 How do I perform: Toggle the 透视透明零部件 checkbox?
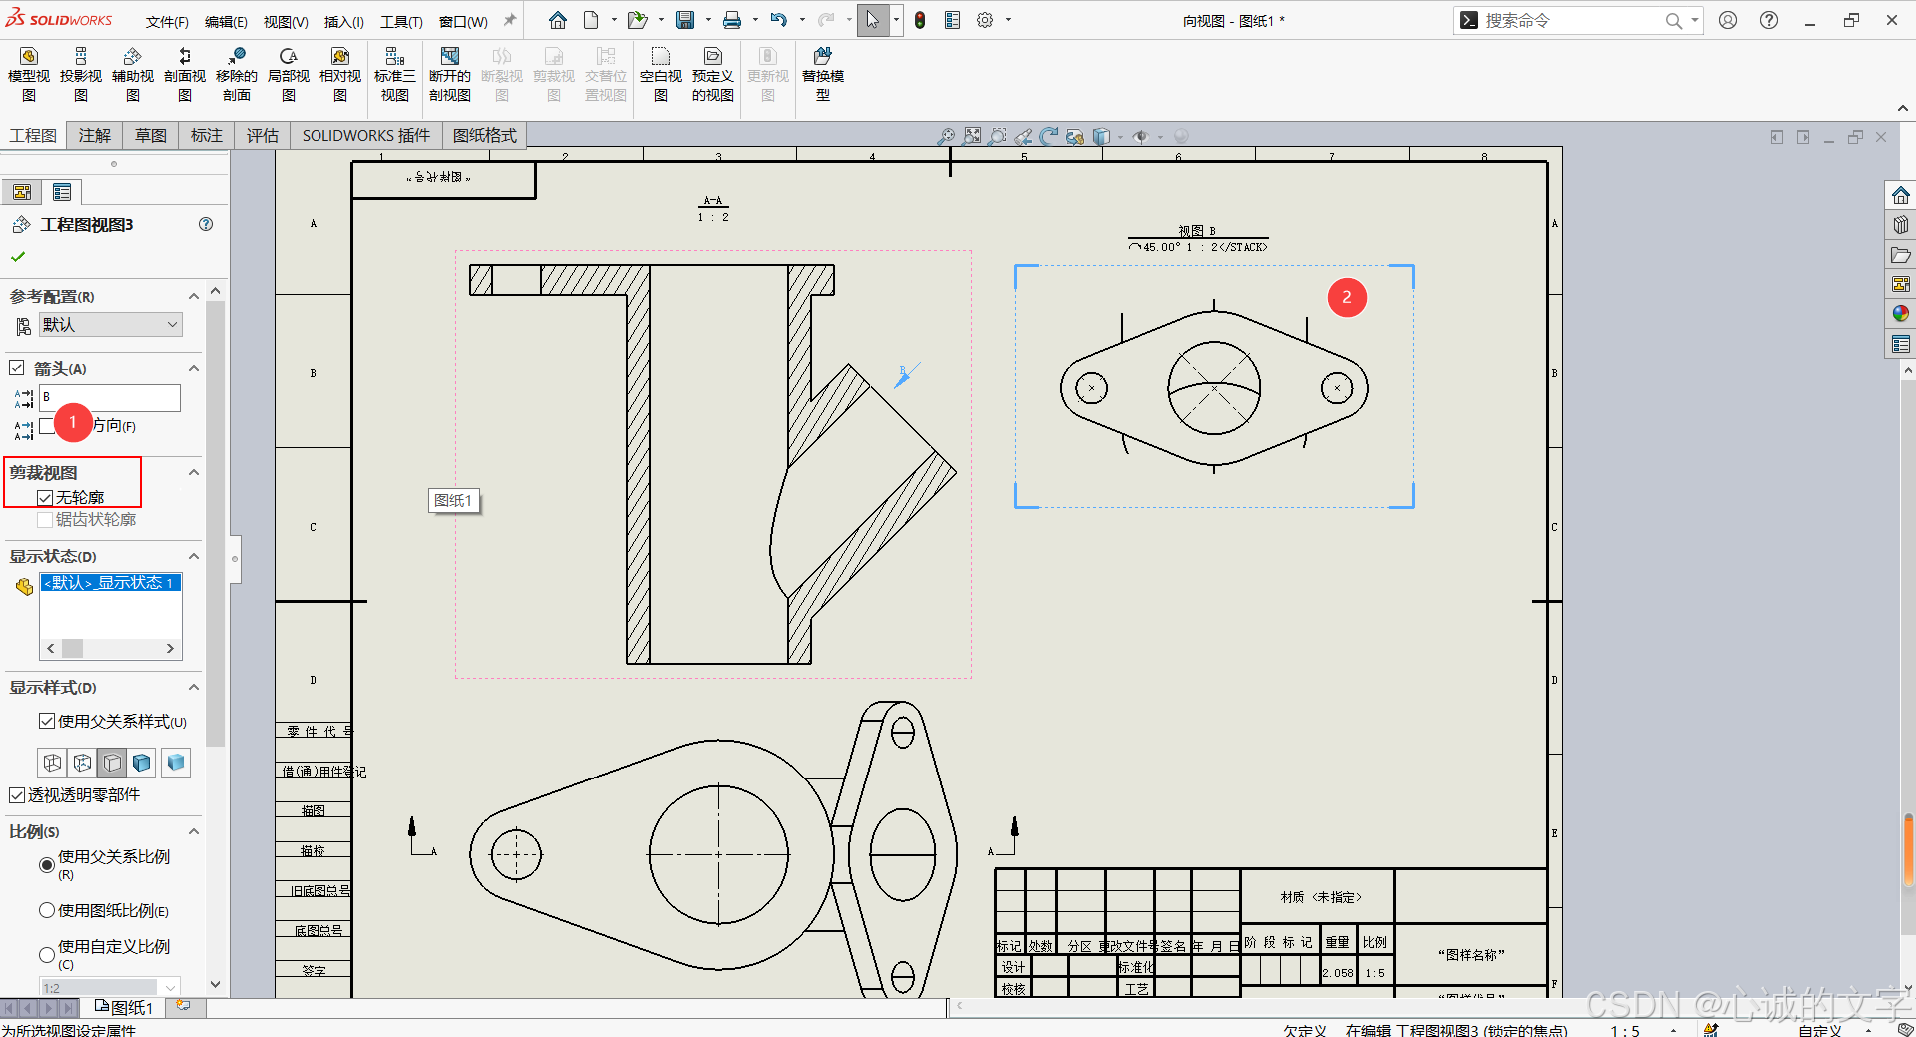(16, 795)
